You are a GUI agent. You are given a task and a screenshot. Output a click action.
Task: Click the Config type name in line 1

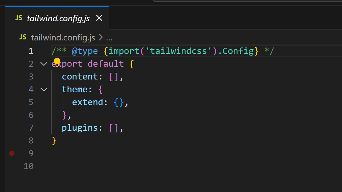tap(238, 51)
